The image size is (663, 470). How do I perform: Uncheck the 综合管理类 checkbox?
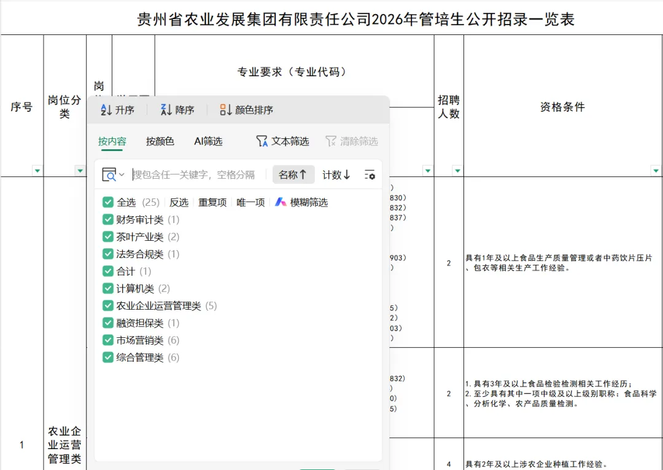click(108, 358)
